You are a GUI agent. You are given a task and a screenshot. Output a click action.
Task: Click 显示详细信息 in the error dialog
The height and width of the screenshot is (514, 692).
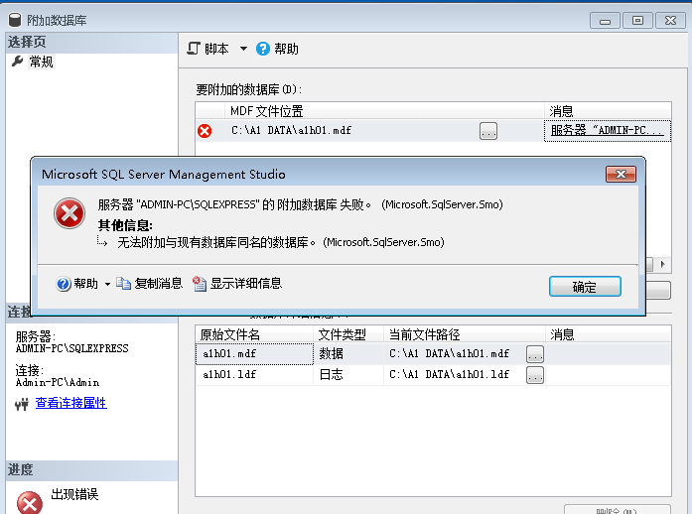[237, 284]
